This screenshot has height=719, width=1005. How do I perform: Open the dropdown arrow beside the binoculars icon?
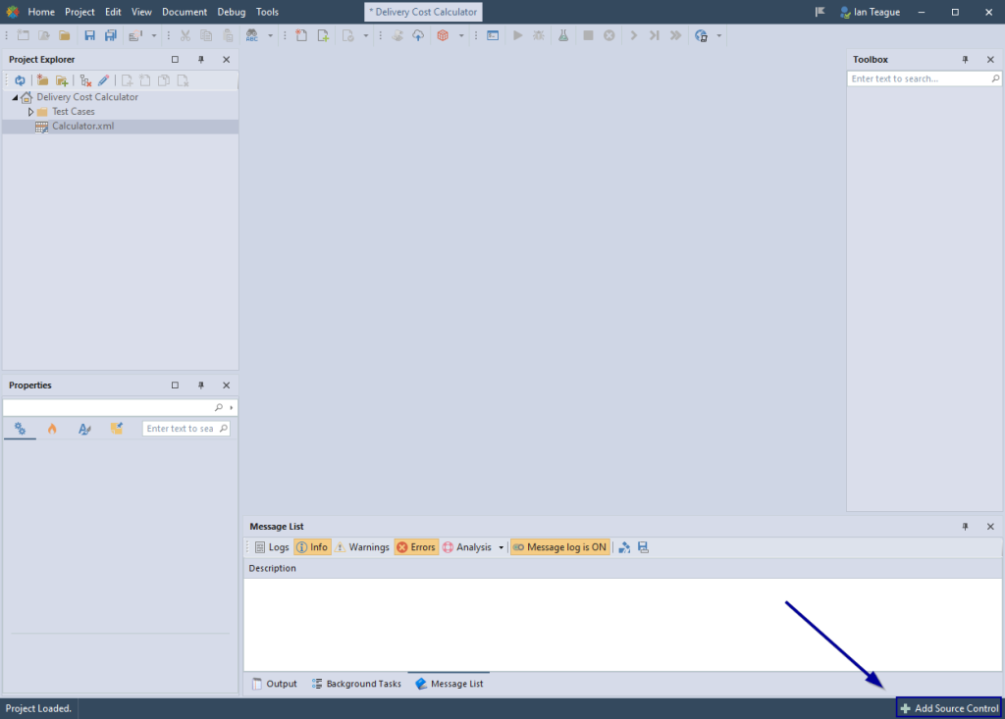[x=270, y=36]
